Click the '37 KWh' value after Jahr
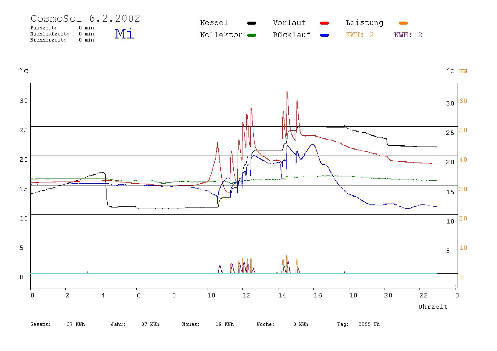The image size is (497, 351). pos(150,324)
